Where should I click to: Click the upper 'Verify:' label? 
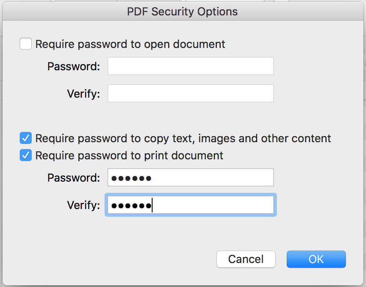84,94
